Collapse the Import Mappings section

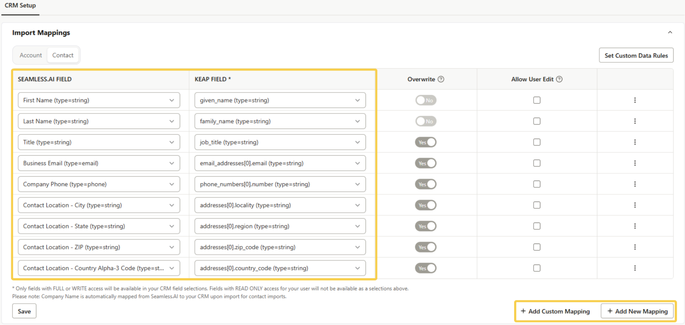(x=670, y=32)
